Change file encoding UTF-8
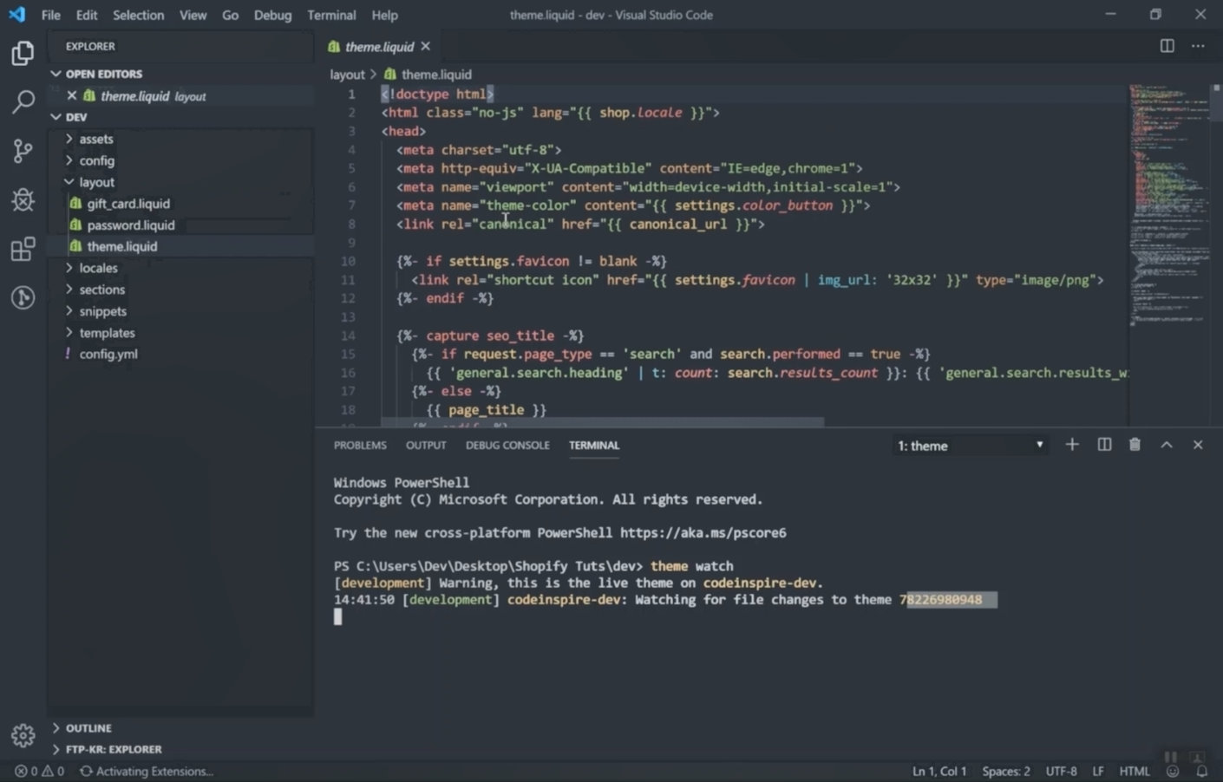This screenshot has height=782, width=1223. tap(1061, 771)
